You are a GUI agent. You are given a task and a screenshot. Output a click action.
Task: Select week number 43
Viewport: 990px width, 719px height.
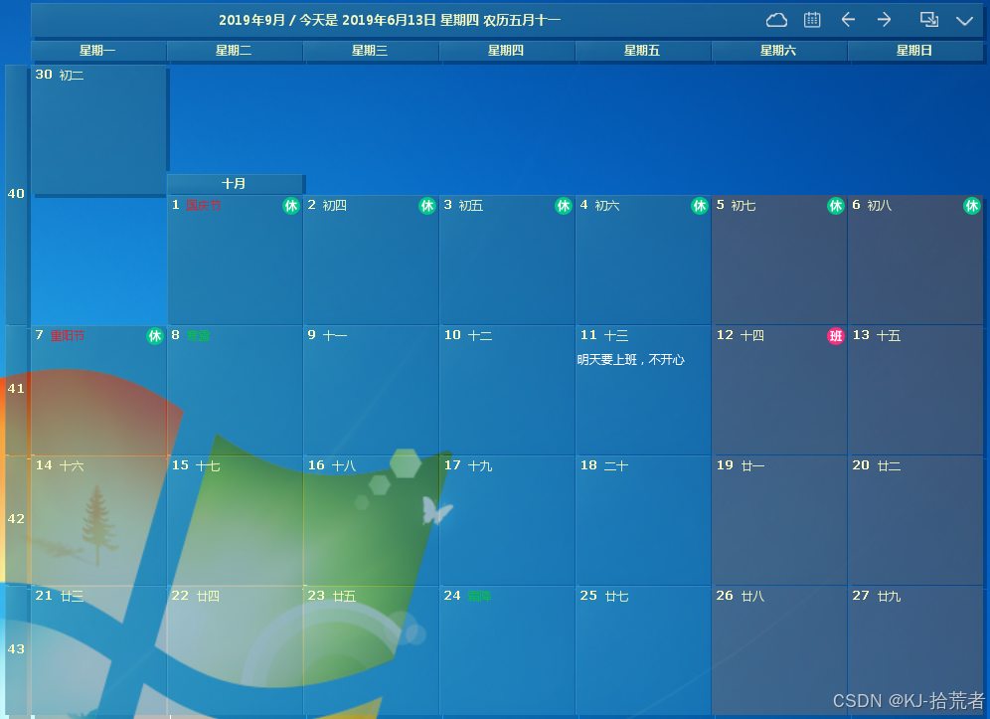(17, 649)
